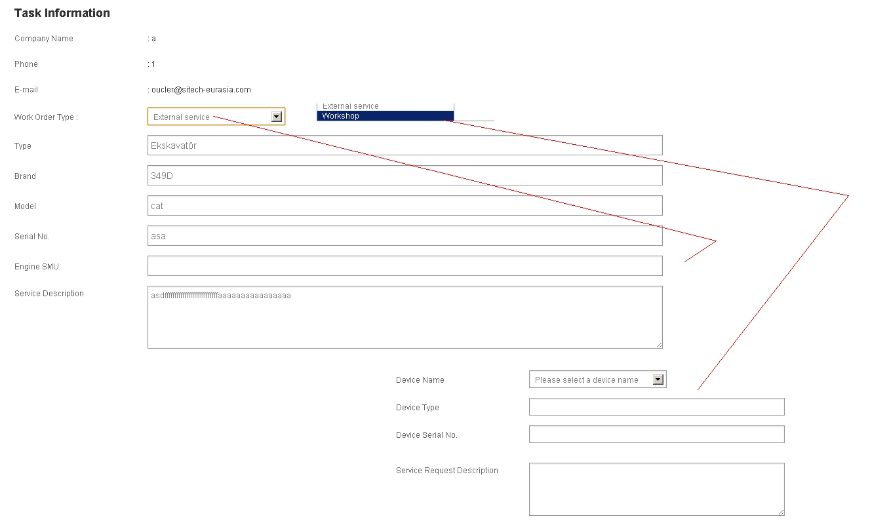Focus the Device Serial No. field

(657, 435)
